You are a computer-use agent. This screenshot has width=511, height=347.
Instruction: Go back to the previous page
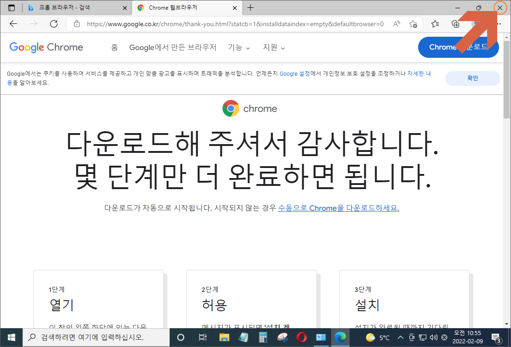13,24
